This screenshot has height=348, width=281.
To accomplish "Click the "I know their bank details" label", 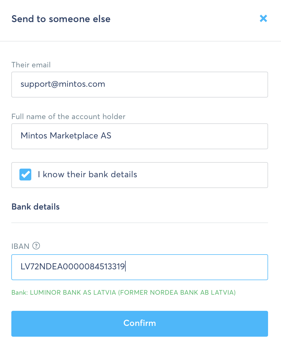I will point(87,175).
